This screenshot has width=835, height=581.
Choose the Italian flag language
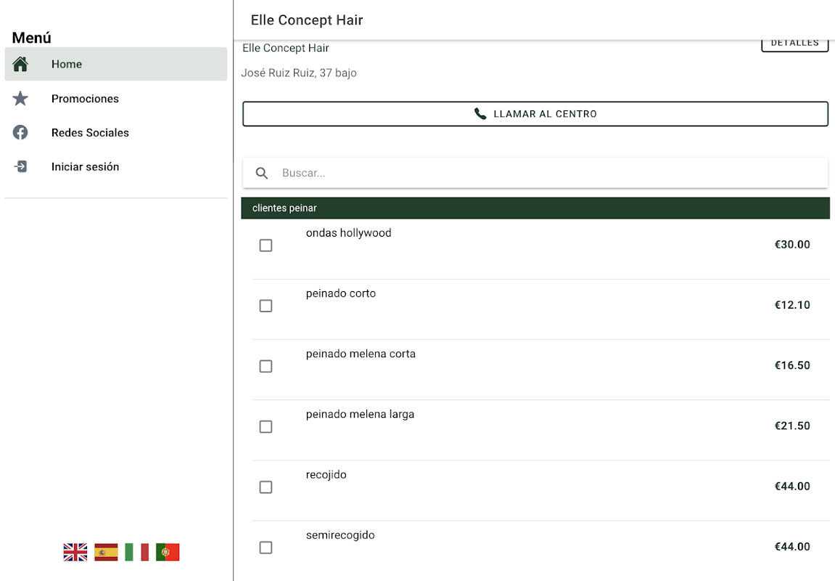pyautogui.click(x=136, y=552)
